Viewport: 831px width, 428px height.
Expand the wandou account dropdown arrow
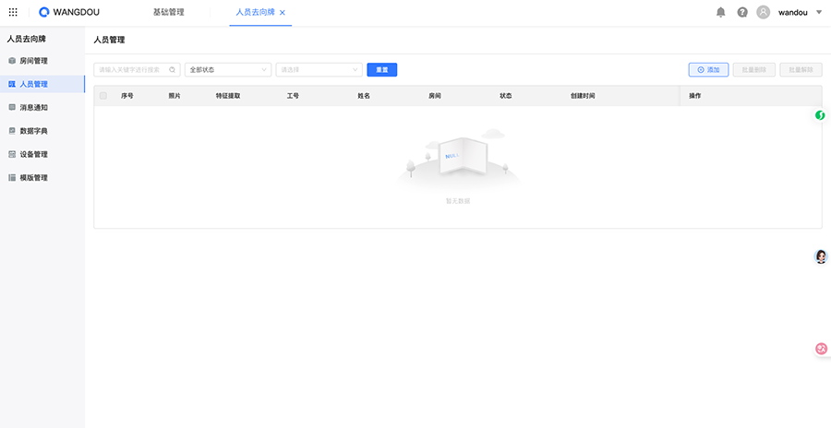(819, 12)
